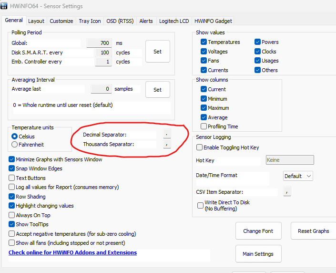Enable the Text Buttons checkbox
The height and width of the screenshot is (273, 336).
click(11, 178)
